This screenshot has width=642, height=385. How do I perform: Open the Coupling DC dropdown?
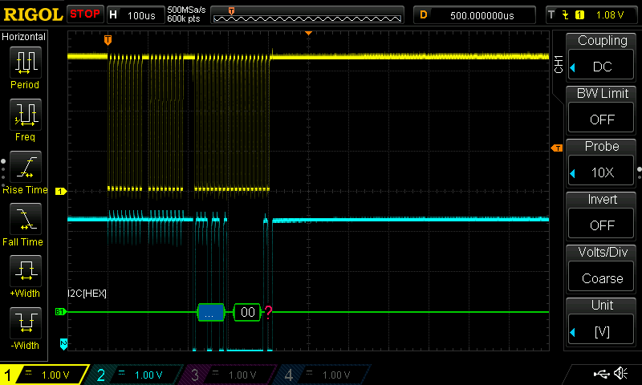tap(603, 57)
